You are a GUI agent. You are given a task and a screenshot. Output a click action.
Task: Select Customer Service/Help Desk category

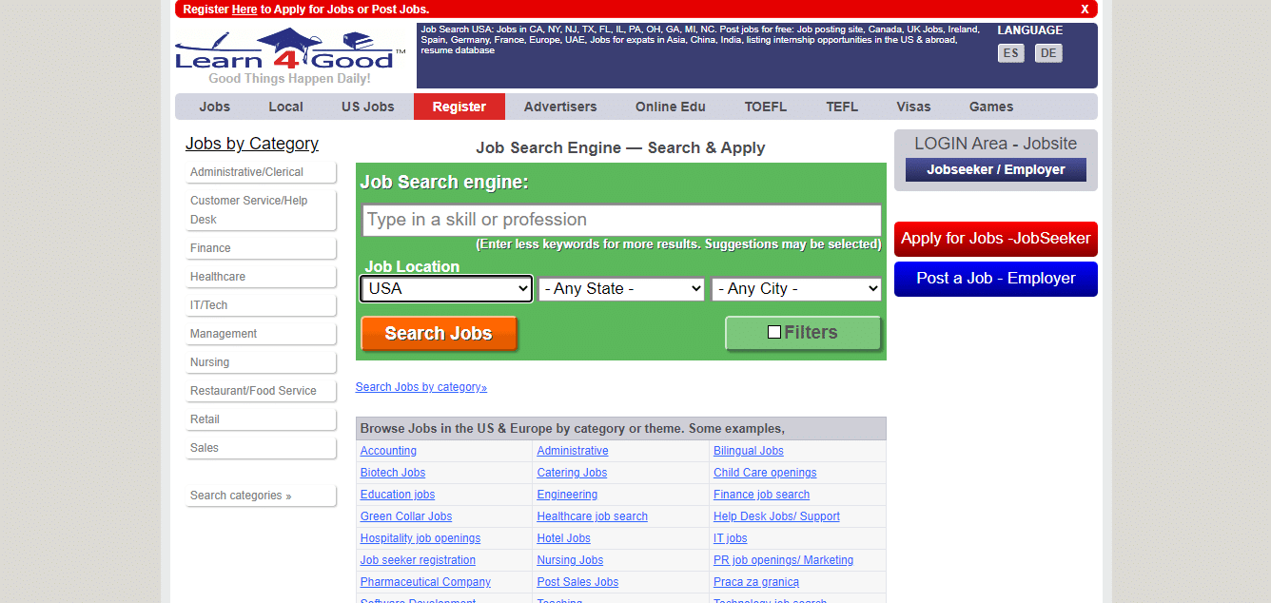click(x=262, y=210)
